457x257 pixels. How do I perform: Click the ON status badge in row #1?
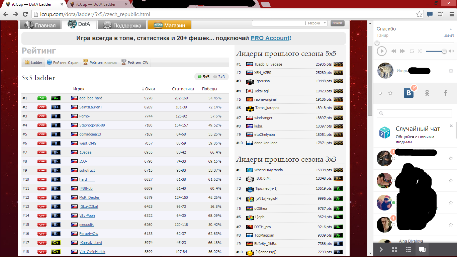tap(42, 98)
